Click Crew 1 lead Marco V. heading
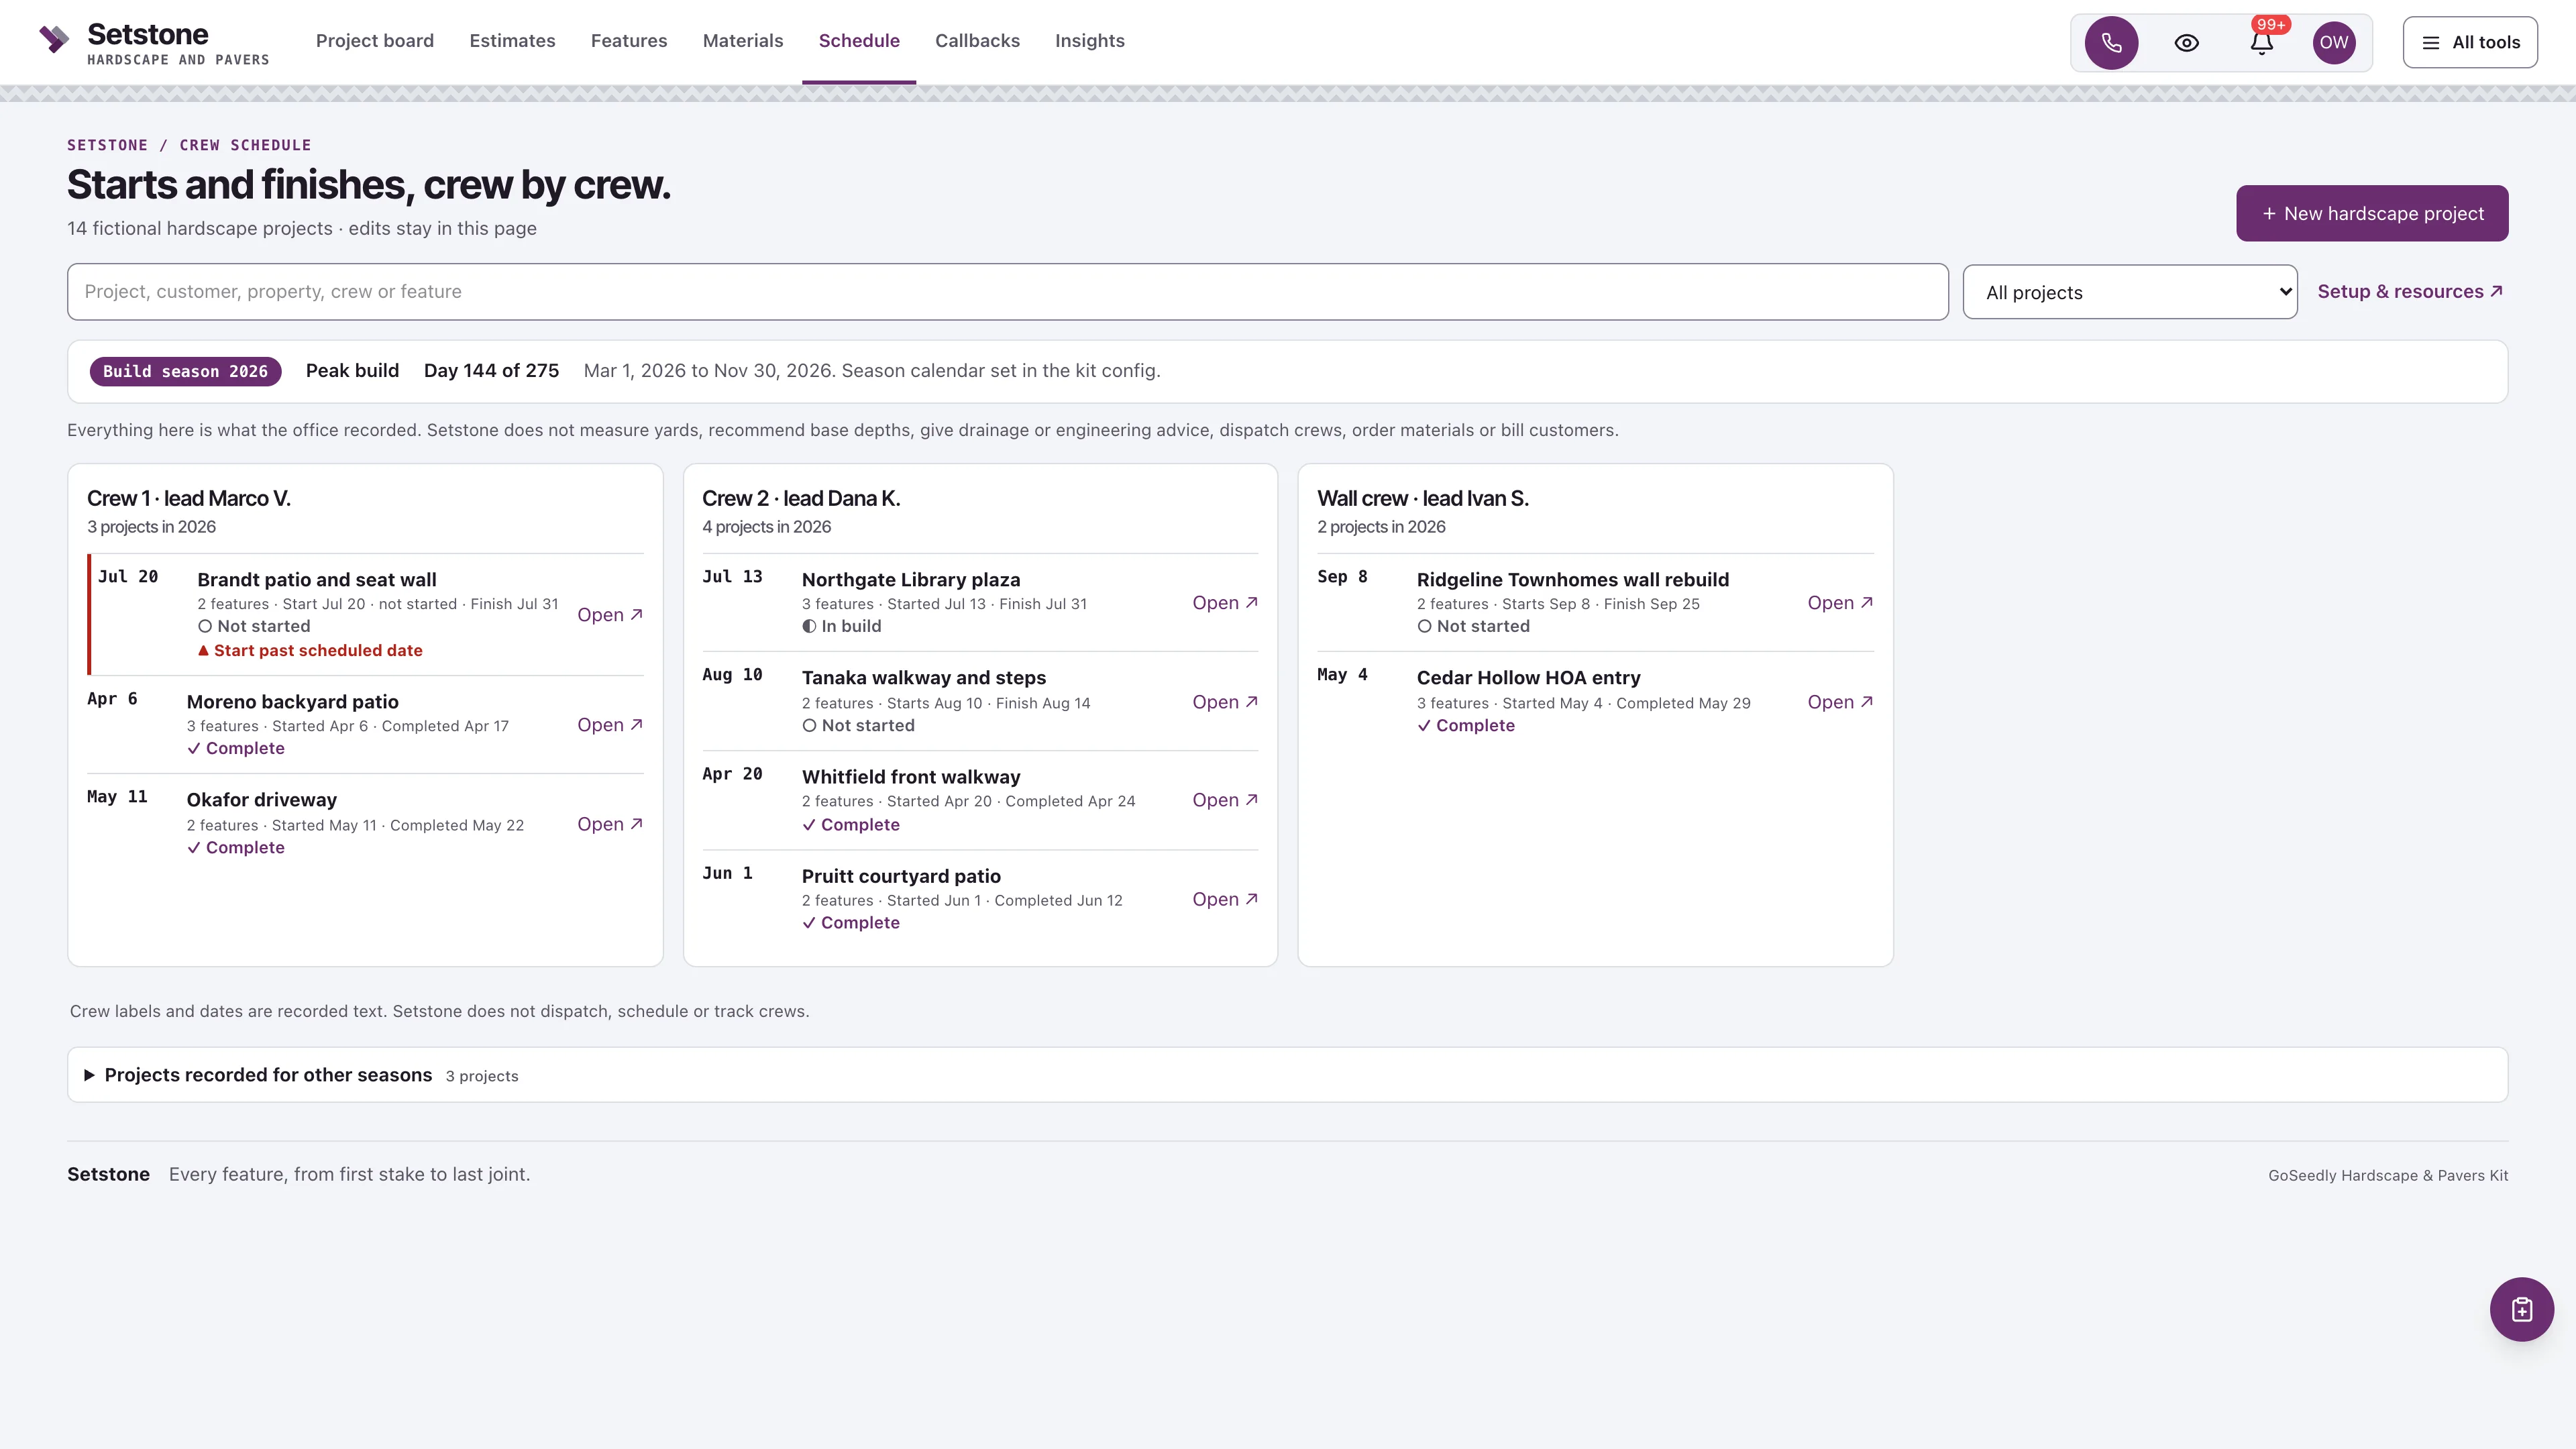This screenshot has width=2576, height=1449. 189,498
